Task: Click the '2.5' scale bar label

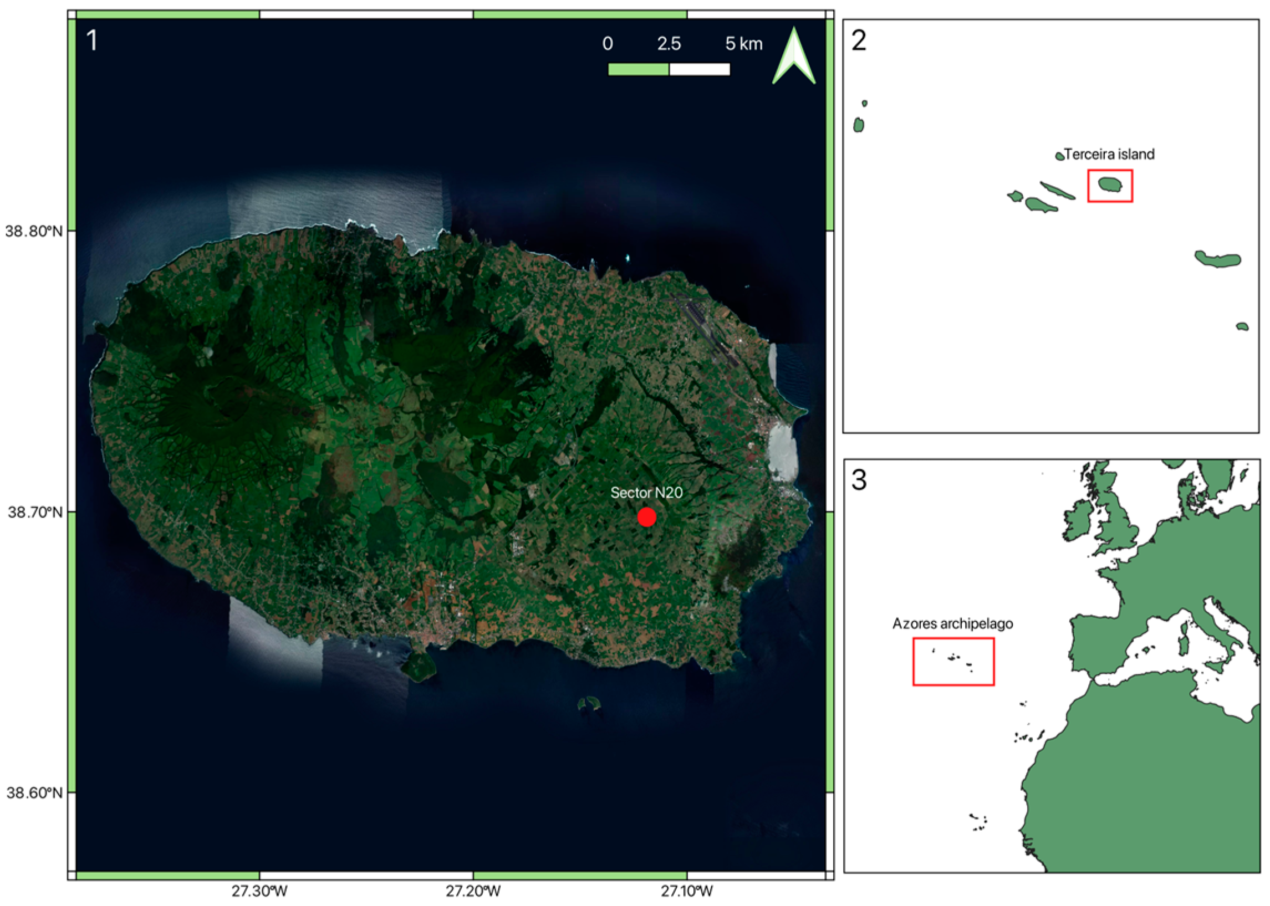Action: pos(669,44)
